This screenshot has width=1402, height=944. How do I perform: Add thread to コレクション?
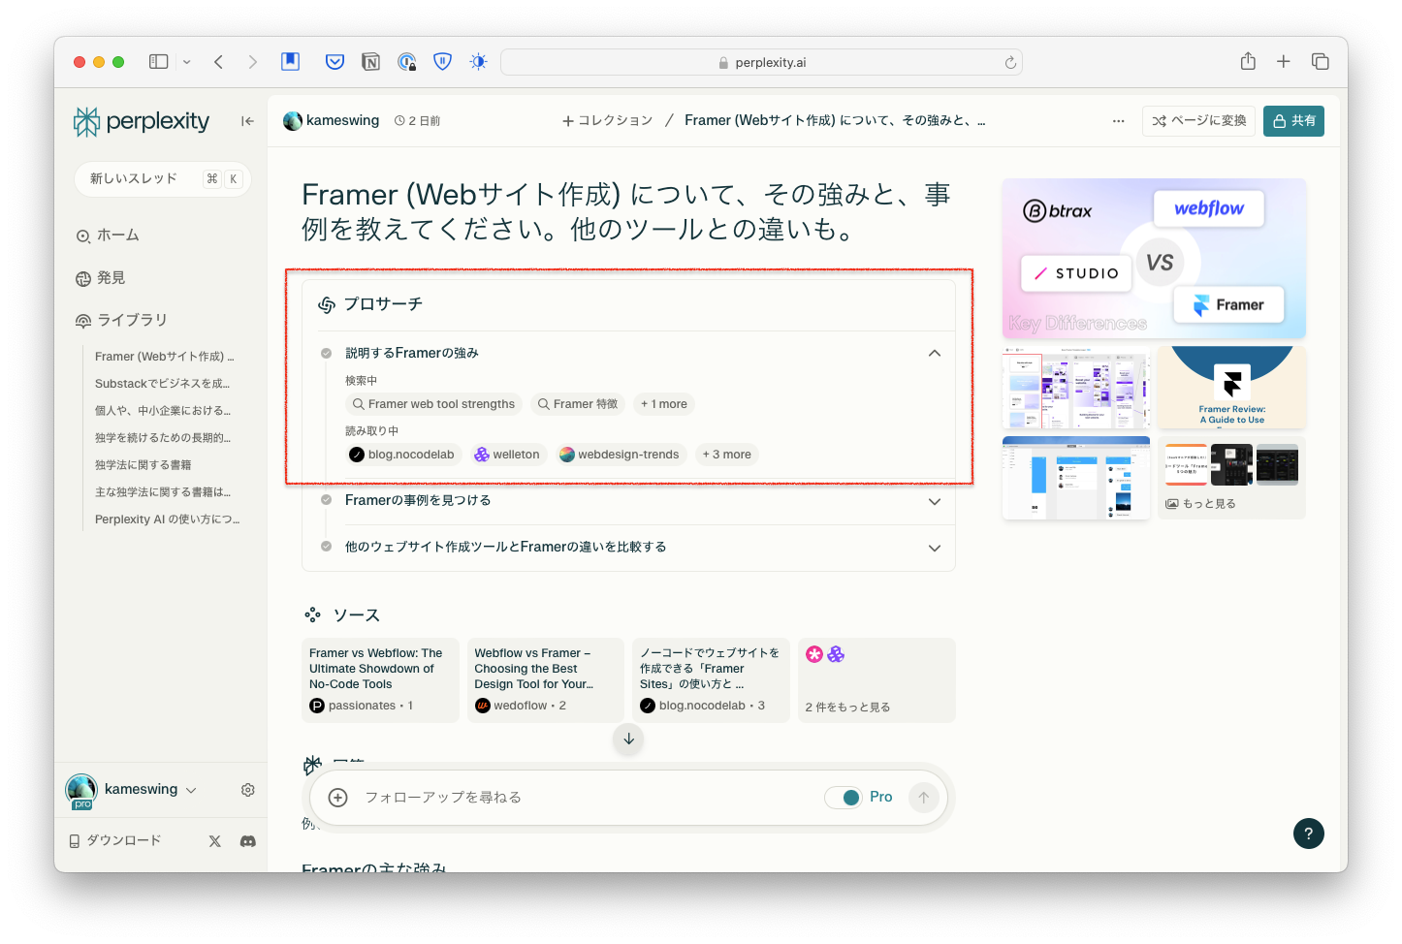(607, 121)
